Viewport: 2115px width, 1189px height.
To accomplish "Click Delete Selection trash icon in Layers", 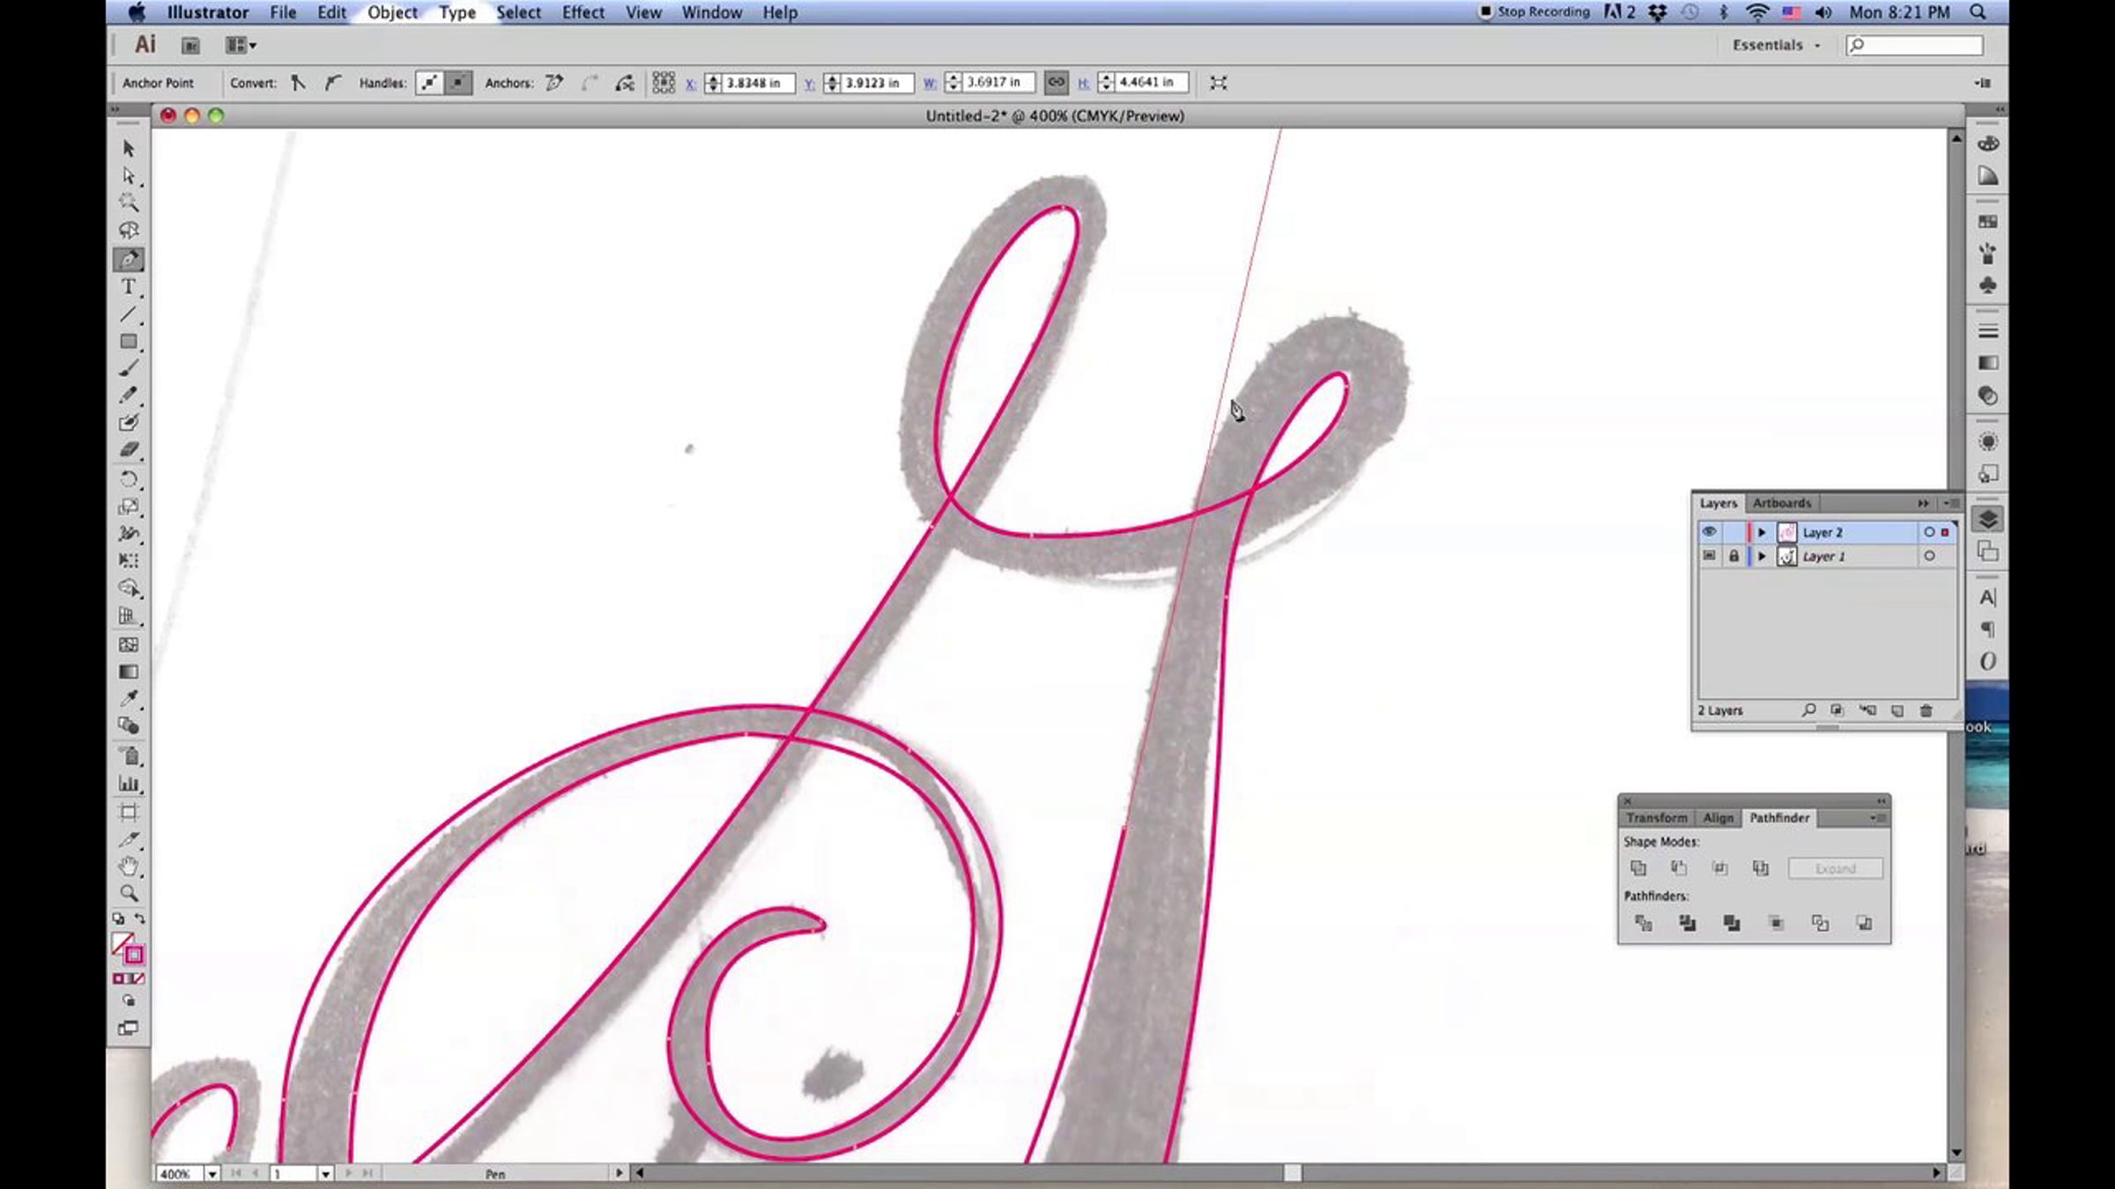I will 1926,711.
